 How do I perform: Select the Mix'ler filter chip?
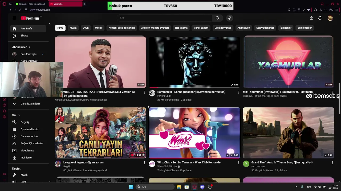coord(99,28)
